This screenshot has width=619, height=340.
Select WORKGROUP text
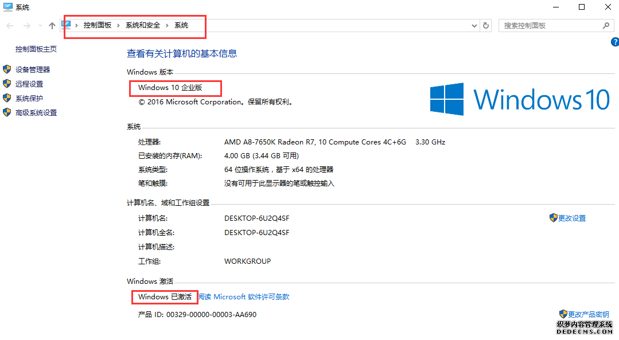point(247,261)
